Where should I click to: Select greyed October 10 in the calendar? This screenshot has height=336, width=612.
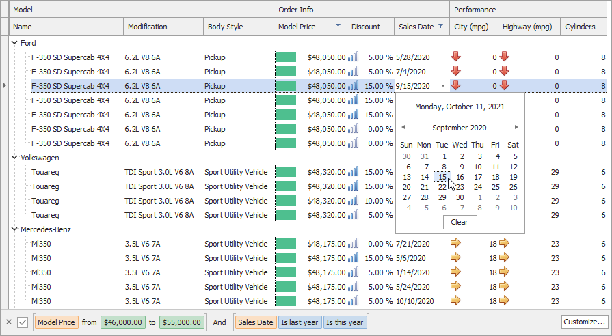[x=514, y=208]
